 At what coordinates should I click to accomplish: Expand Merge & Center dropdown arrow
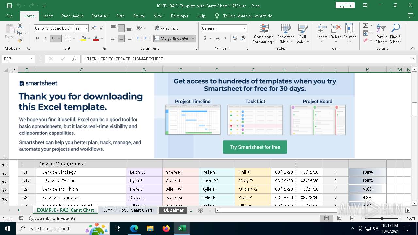[x=193, y=38]
